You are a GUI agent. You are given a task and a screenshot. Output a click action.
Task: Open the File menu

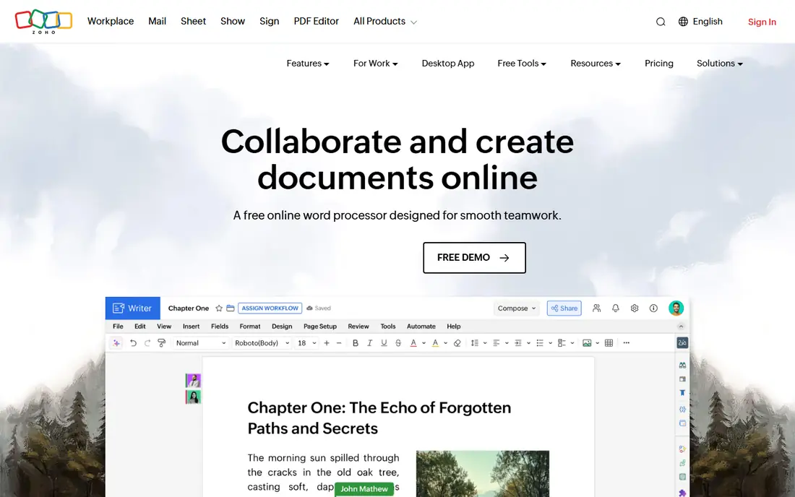118,327
